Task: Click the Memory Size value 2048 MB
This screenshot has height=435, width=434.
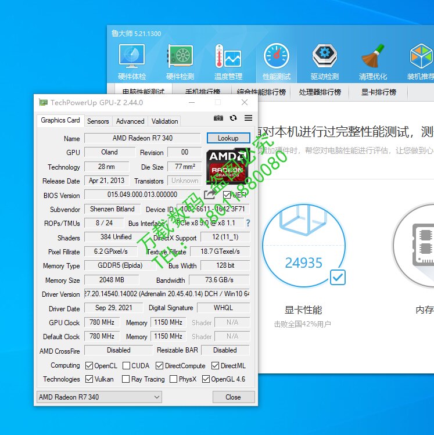Action: point(112,280)
